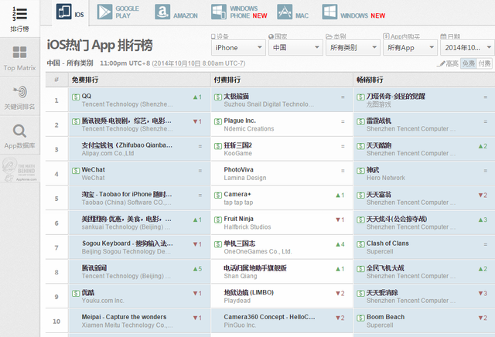Switch to the iOS store tab

[x=70, y=12]
